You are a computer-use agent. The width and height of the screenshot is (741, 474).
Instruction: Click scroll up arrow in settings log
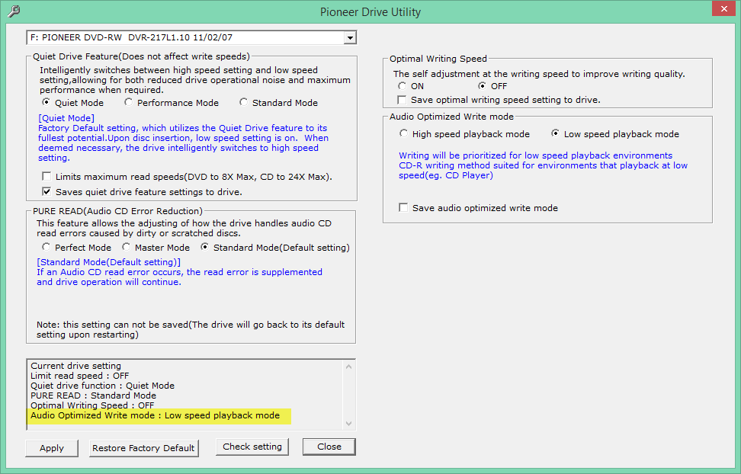[348, 367]
